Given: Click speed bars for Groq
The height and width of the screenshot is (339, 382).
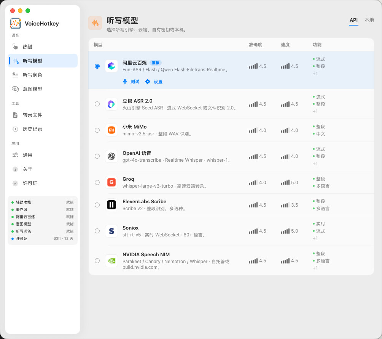Looking at the screenshot, I should point(285,182).
